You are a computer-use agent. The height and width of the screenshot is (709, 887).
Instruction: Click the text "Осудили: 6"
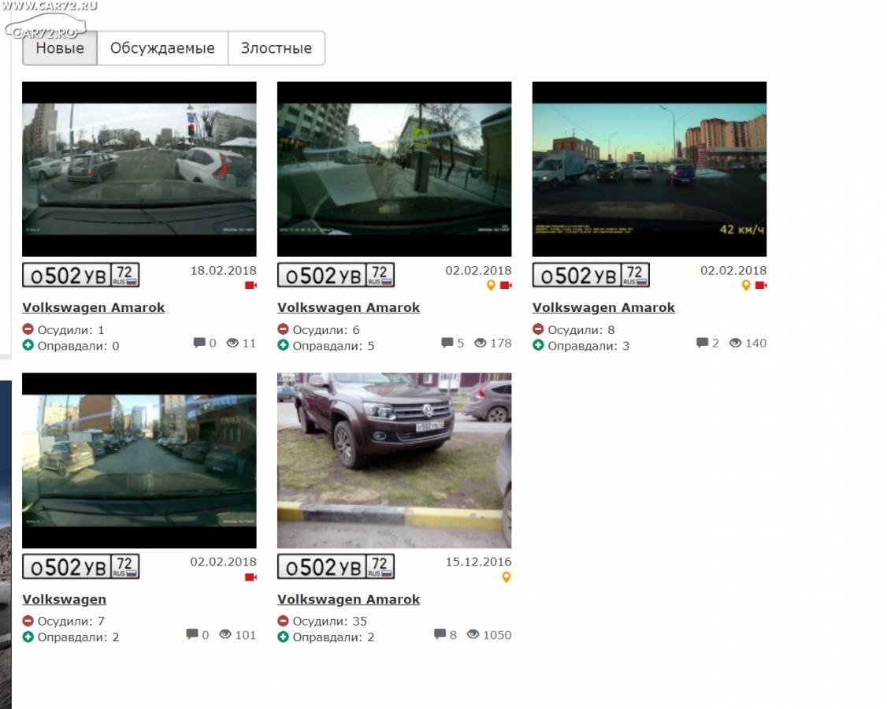[326, 330]
